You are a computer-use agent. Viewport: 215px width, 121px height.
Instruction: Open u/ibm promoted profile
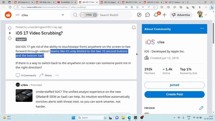tap(24, 85)
